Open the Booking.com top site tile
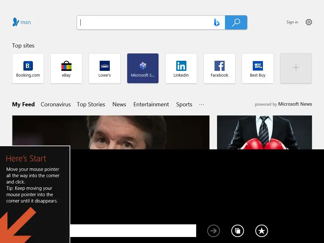 pos(28,68)
